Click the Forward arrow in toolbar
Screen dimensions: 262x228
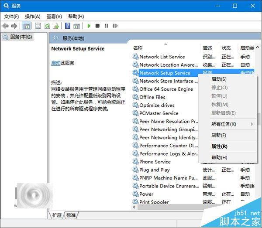tap(14, 26)
